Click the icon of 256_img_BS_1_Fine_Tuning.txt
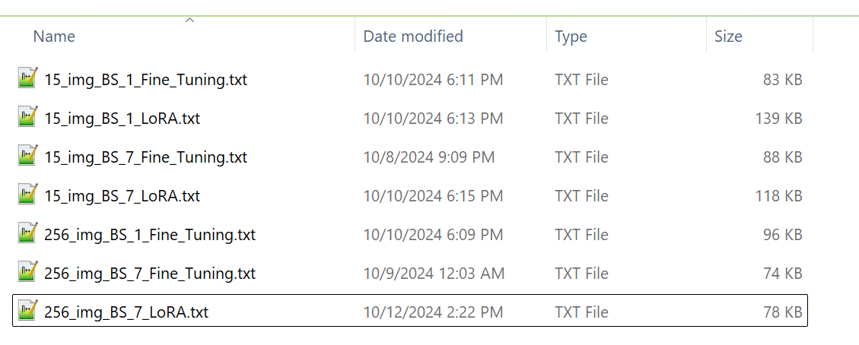859x345 pixels. coord(28,235)
